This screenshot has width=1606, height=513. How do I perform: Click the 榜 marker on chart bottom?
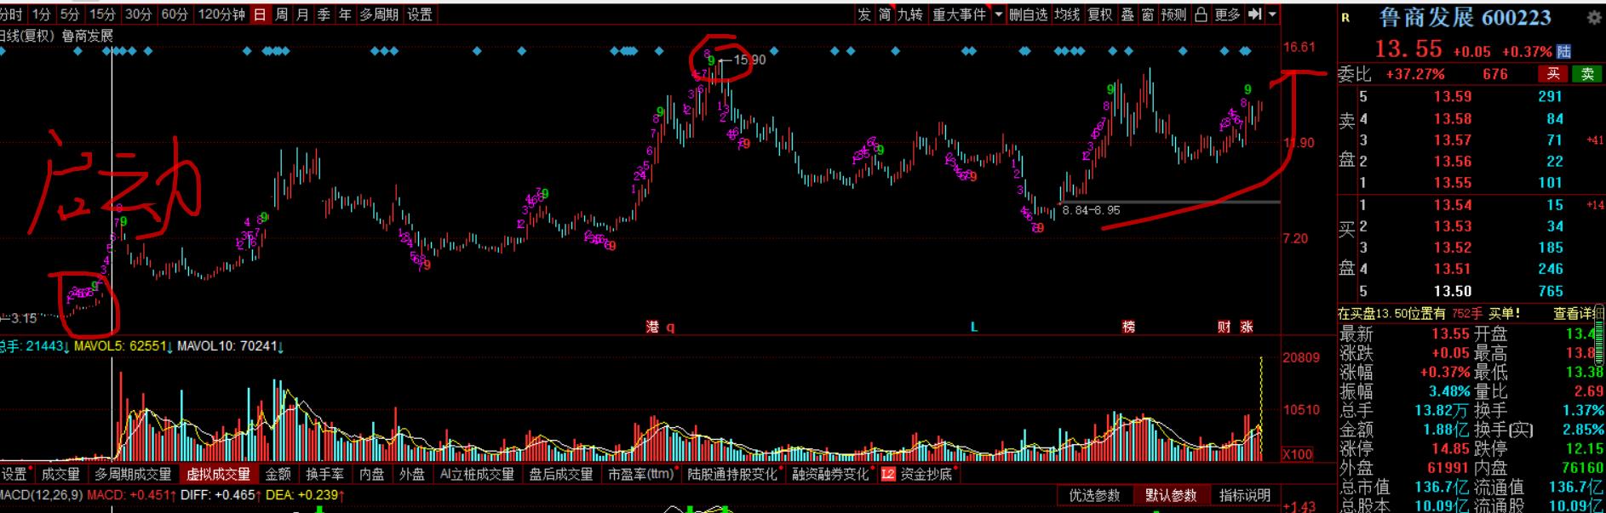pyautogui.click(x=1129, y=327)
